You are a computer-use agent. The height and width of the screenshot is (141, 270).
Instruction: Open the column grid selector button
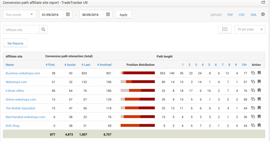225,29
